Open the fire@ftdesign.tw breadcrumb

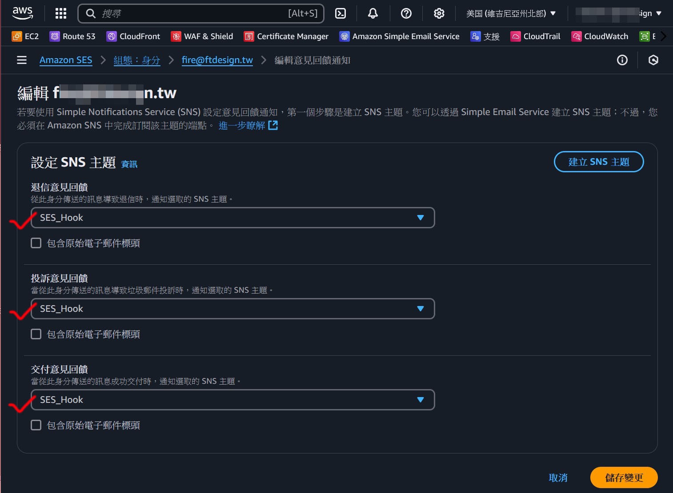(x=217, y=60)
